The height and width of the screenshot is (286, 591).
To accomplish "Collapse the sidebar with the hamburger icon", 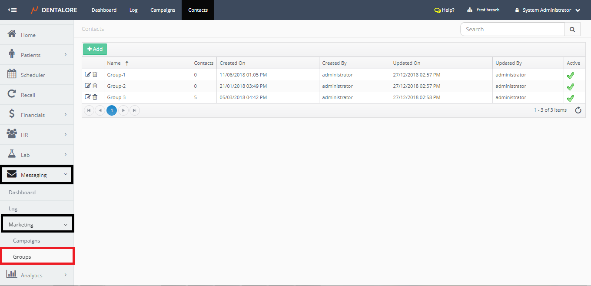I will [x=13, y=10].
